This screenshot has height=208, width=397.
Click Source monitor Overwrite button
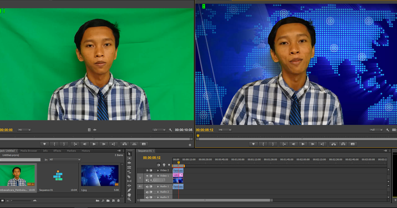[134, 144]
